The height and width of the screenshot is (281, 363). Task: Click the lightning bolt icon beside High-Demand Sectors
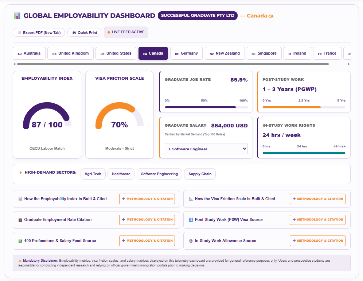pos(21,172)
